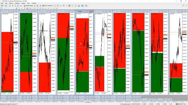
Task: Set the H1 timeframe
Action: [46, 8]
